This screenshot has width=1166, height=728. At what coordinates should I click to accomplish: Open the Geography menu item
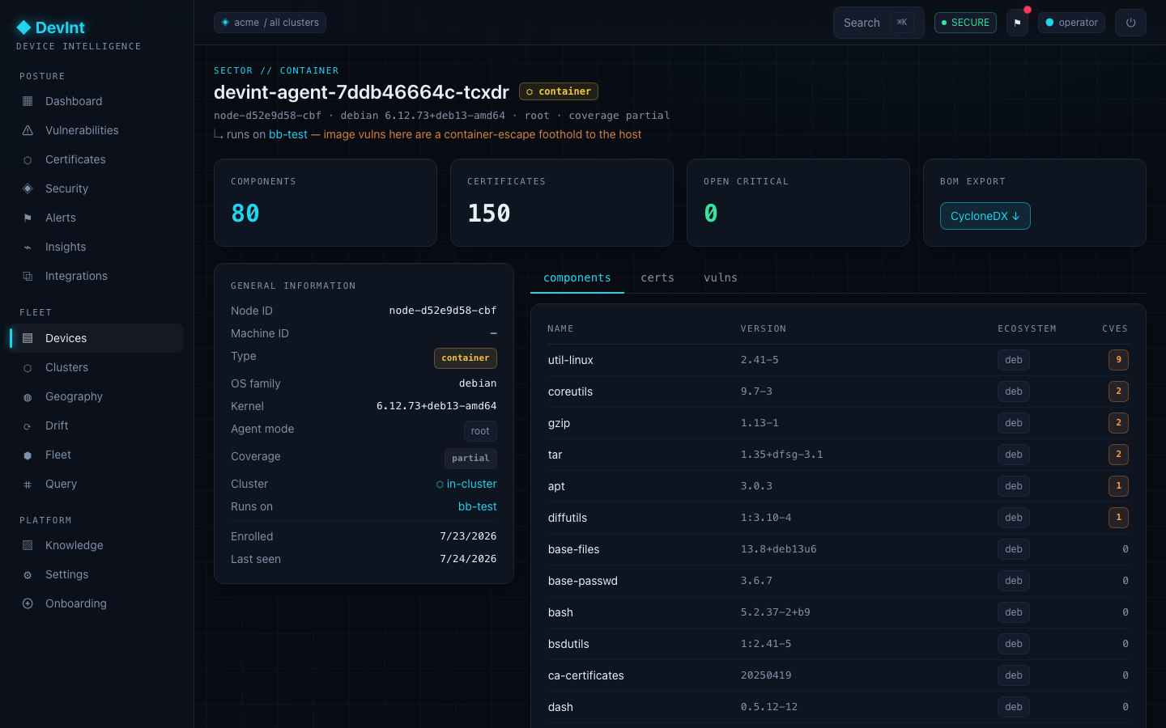click(x=96, y=396)
